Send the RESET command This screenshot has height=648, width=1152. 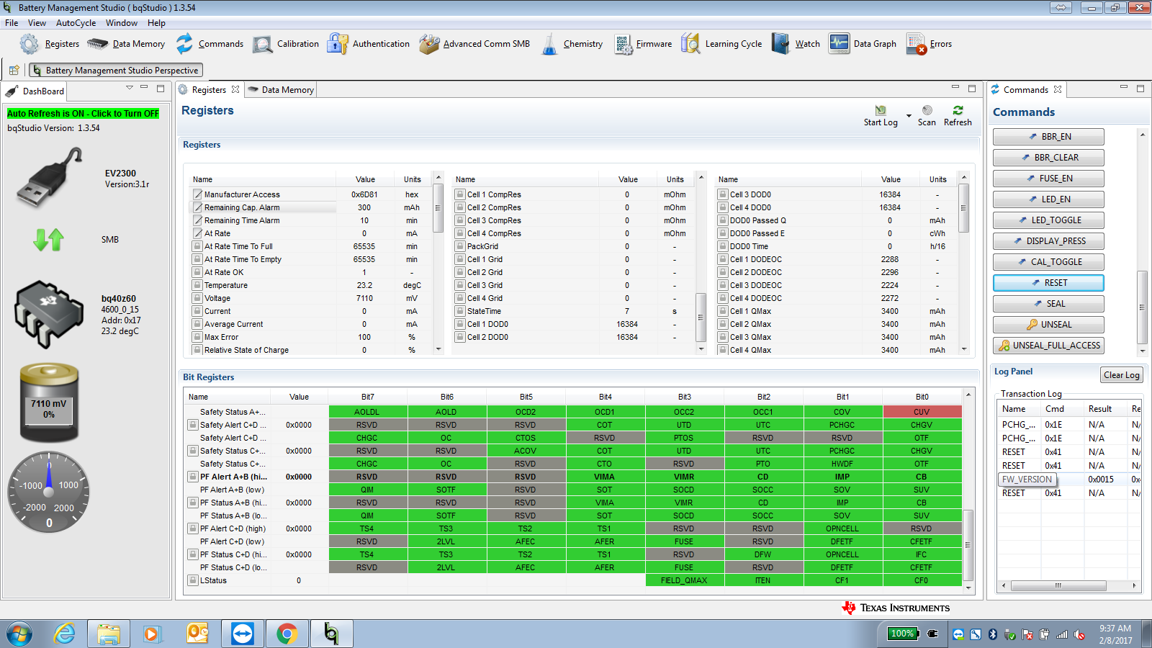[1048, 283]
